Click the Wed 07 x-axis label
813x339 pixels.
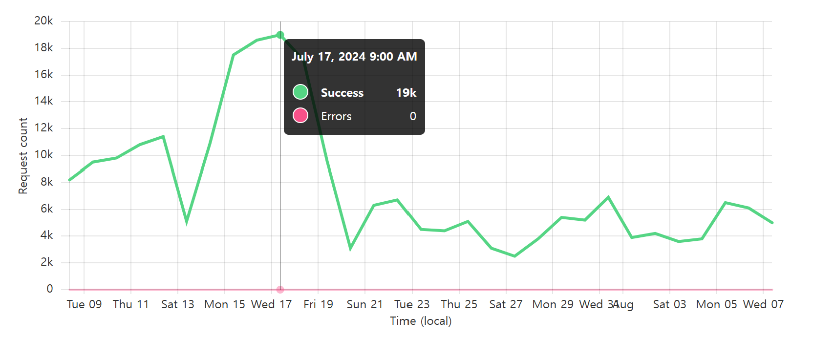(763, 304)
